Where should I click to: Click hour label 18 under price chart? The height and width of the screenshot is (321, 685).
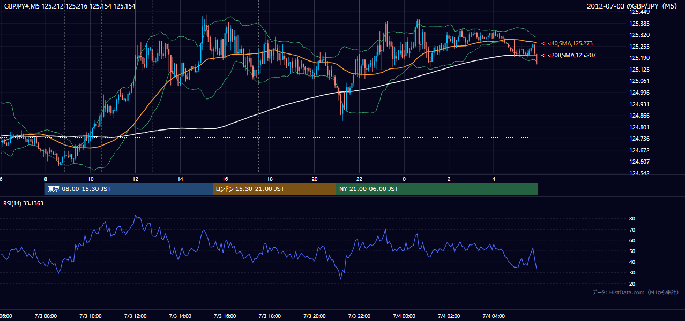pyautogui.click(x=270, y=179)
